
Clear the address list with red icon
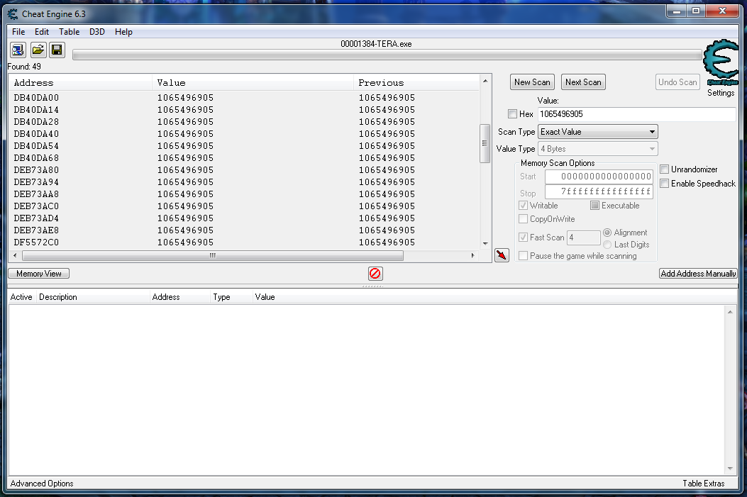click(375, 274)
